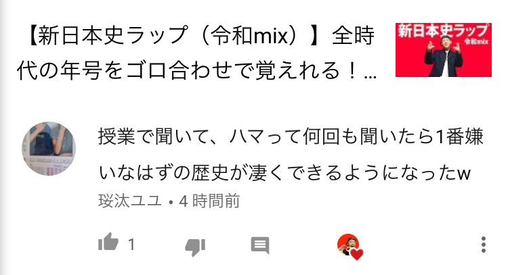
Task: Open the three-dot more options menu
Action: pyautogui.click(x=484, y=245)
